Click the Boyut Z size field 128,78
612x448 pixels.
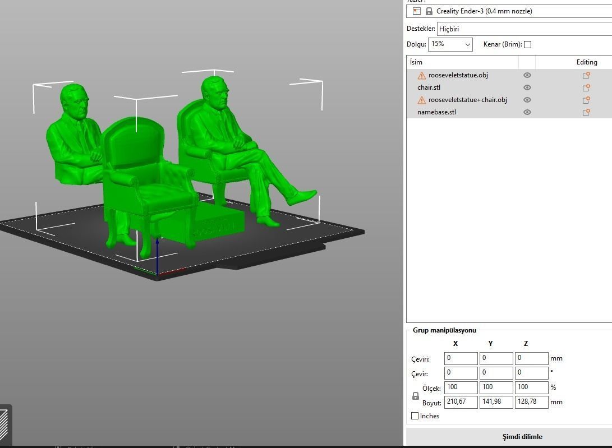[532, 402]
